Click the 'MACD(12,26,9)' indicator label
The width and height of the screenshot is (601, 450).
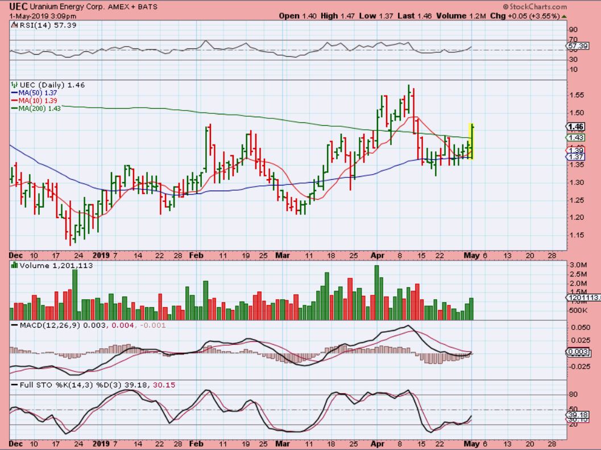(x=50, y=325)
